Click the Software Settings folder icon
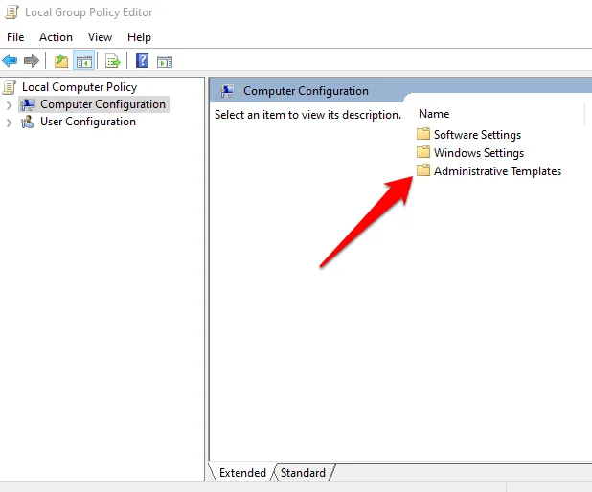592x492 pixels. coord(423,134)
